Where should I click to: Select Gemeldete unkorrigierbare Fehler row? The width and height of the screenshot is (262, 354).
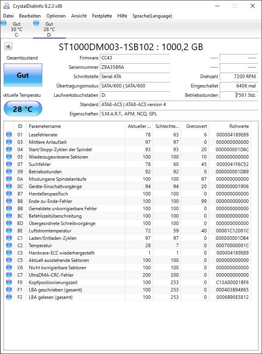click(128, 208)
